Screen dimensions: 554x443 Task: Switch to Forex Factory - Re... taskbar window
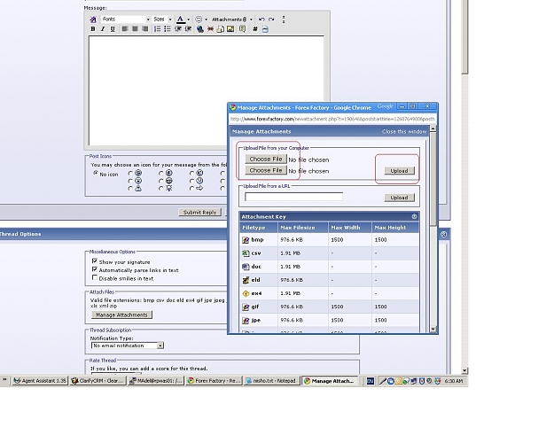click(x=215, y=381)
